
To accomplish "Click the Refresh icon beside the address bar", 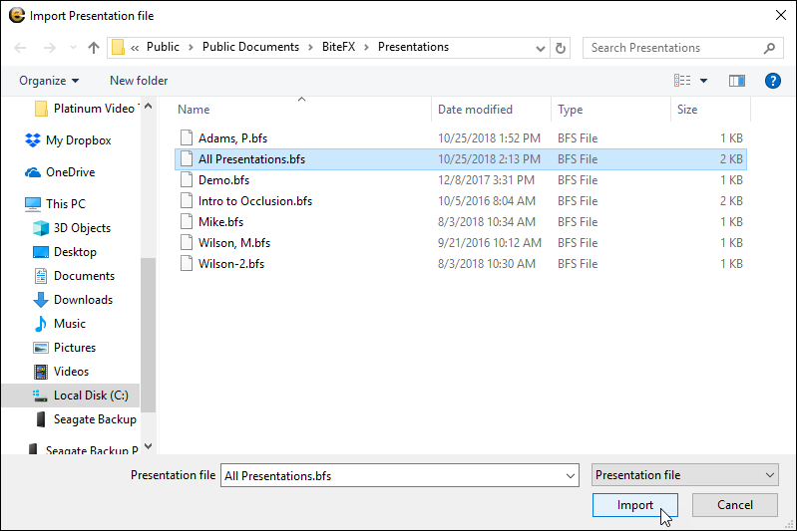I will pyautogui.click(x=561, y=48).
